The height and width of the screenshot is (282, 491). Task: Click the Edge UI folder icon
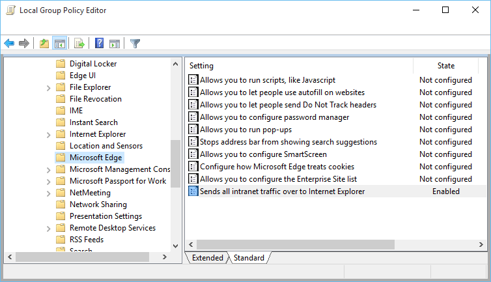61,76
